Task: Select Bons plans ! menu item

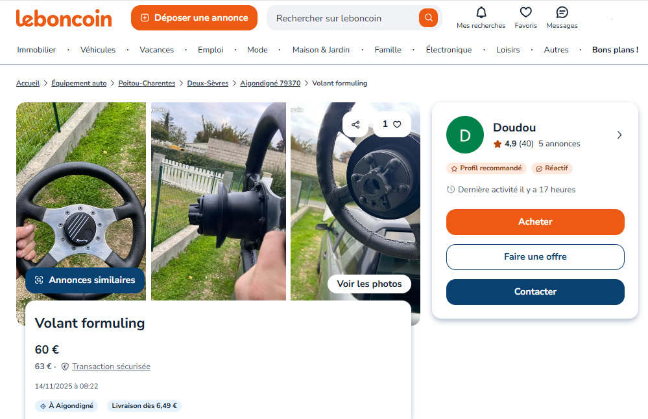Action: tap(615, 50)
